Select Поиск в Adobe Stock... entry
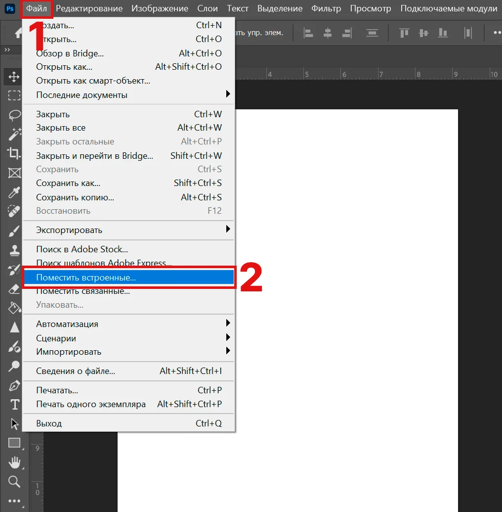The image size is (502, 512). tap(128, 249)
